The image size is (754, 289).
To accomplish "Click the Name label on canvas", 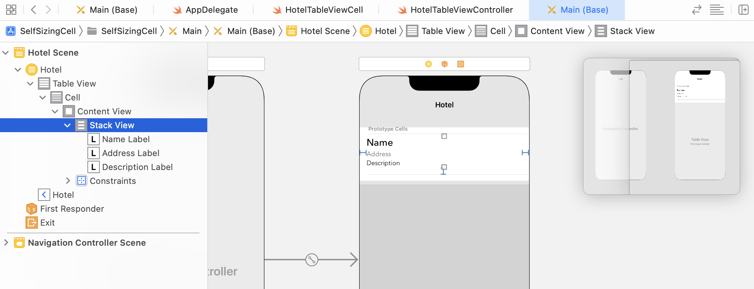I will (380, 143).
